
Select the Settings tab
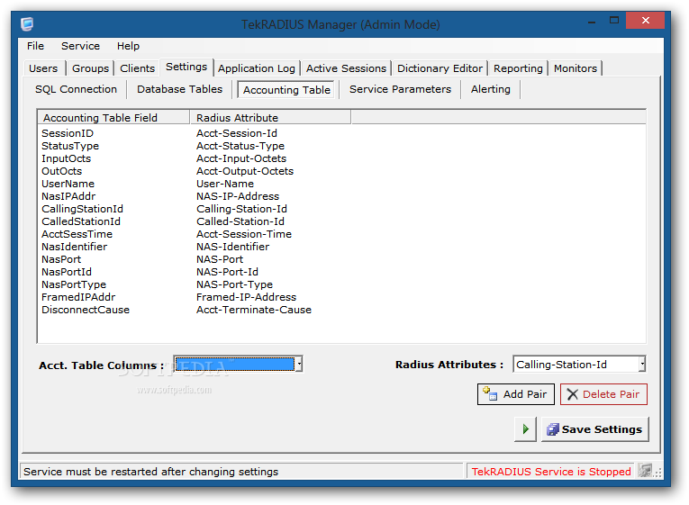pyautogui.click(x=186, y=67)
